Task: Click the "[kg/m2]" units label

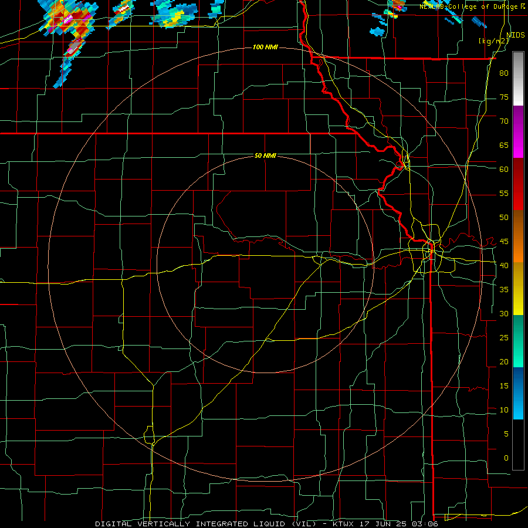Action: click(x=494, y=41)
